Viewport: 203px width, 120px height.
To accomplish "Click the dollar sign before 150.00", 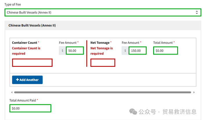I will [125, 51].
